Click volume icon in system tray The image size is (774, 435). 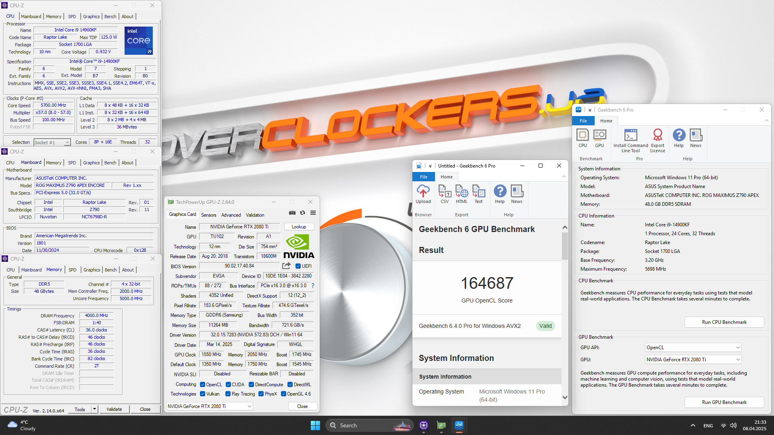pyautogui.click(x=733, y=425)
